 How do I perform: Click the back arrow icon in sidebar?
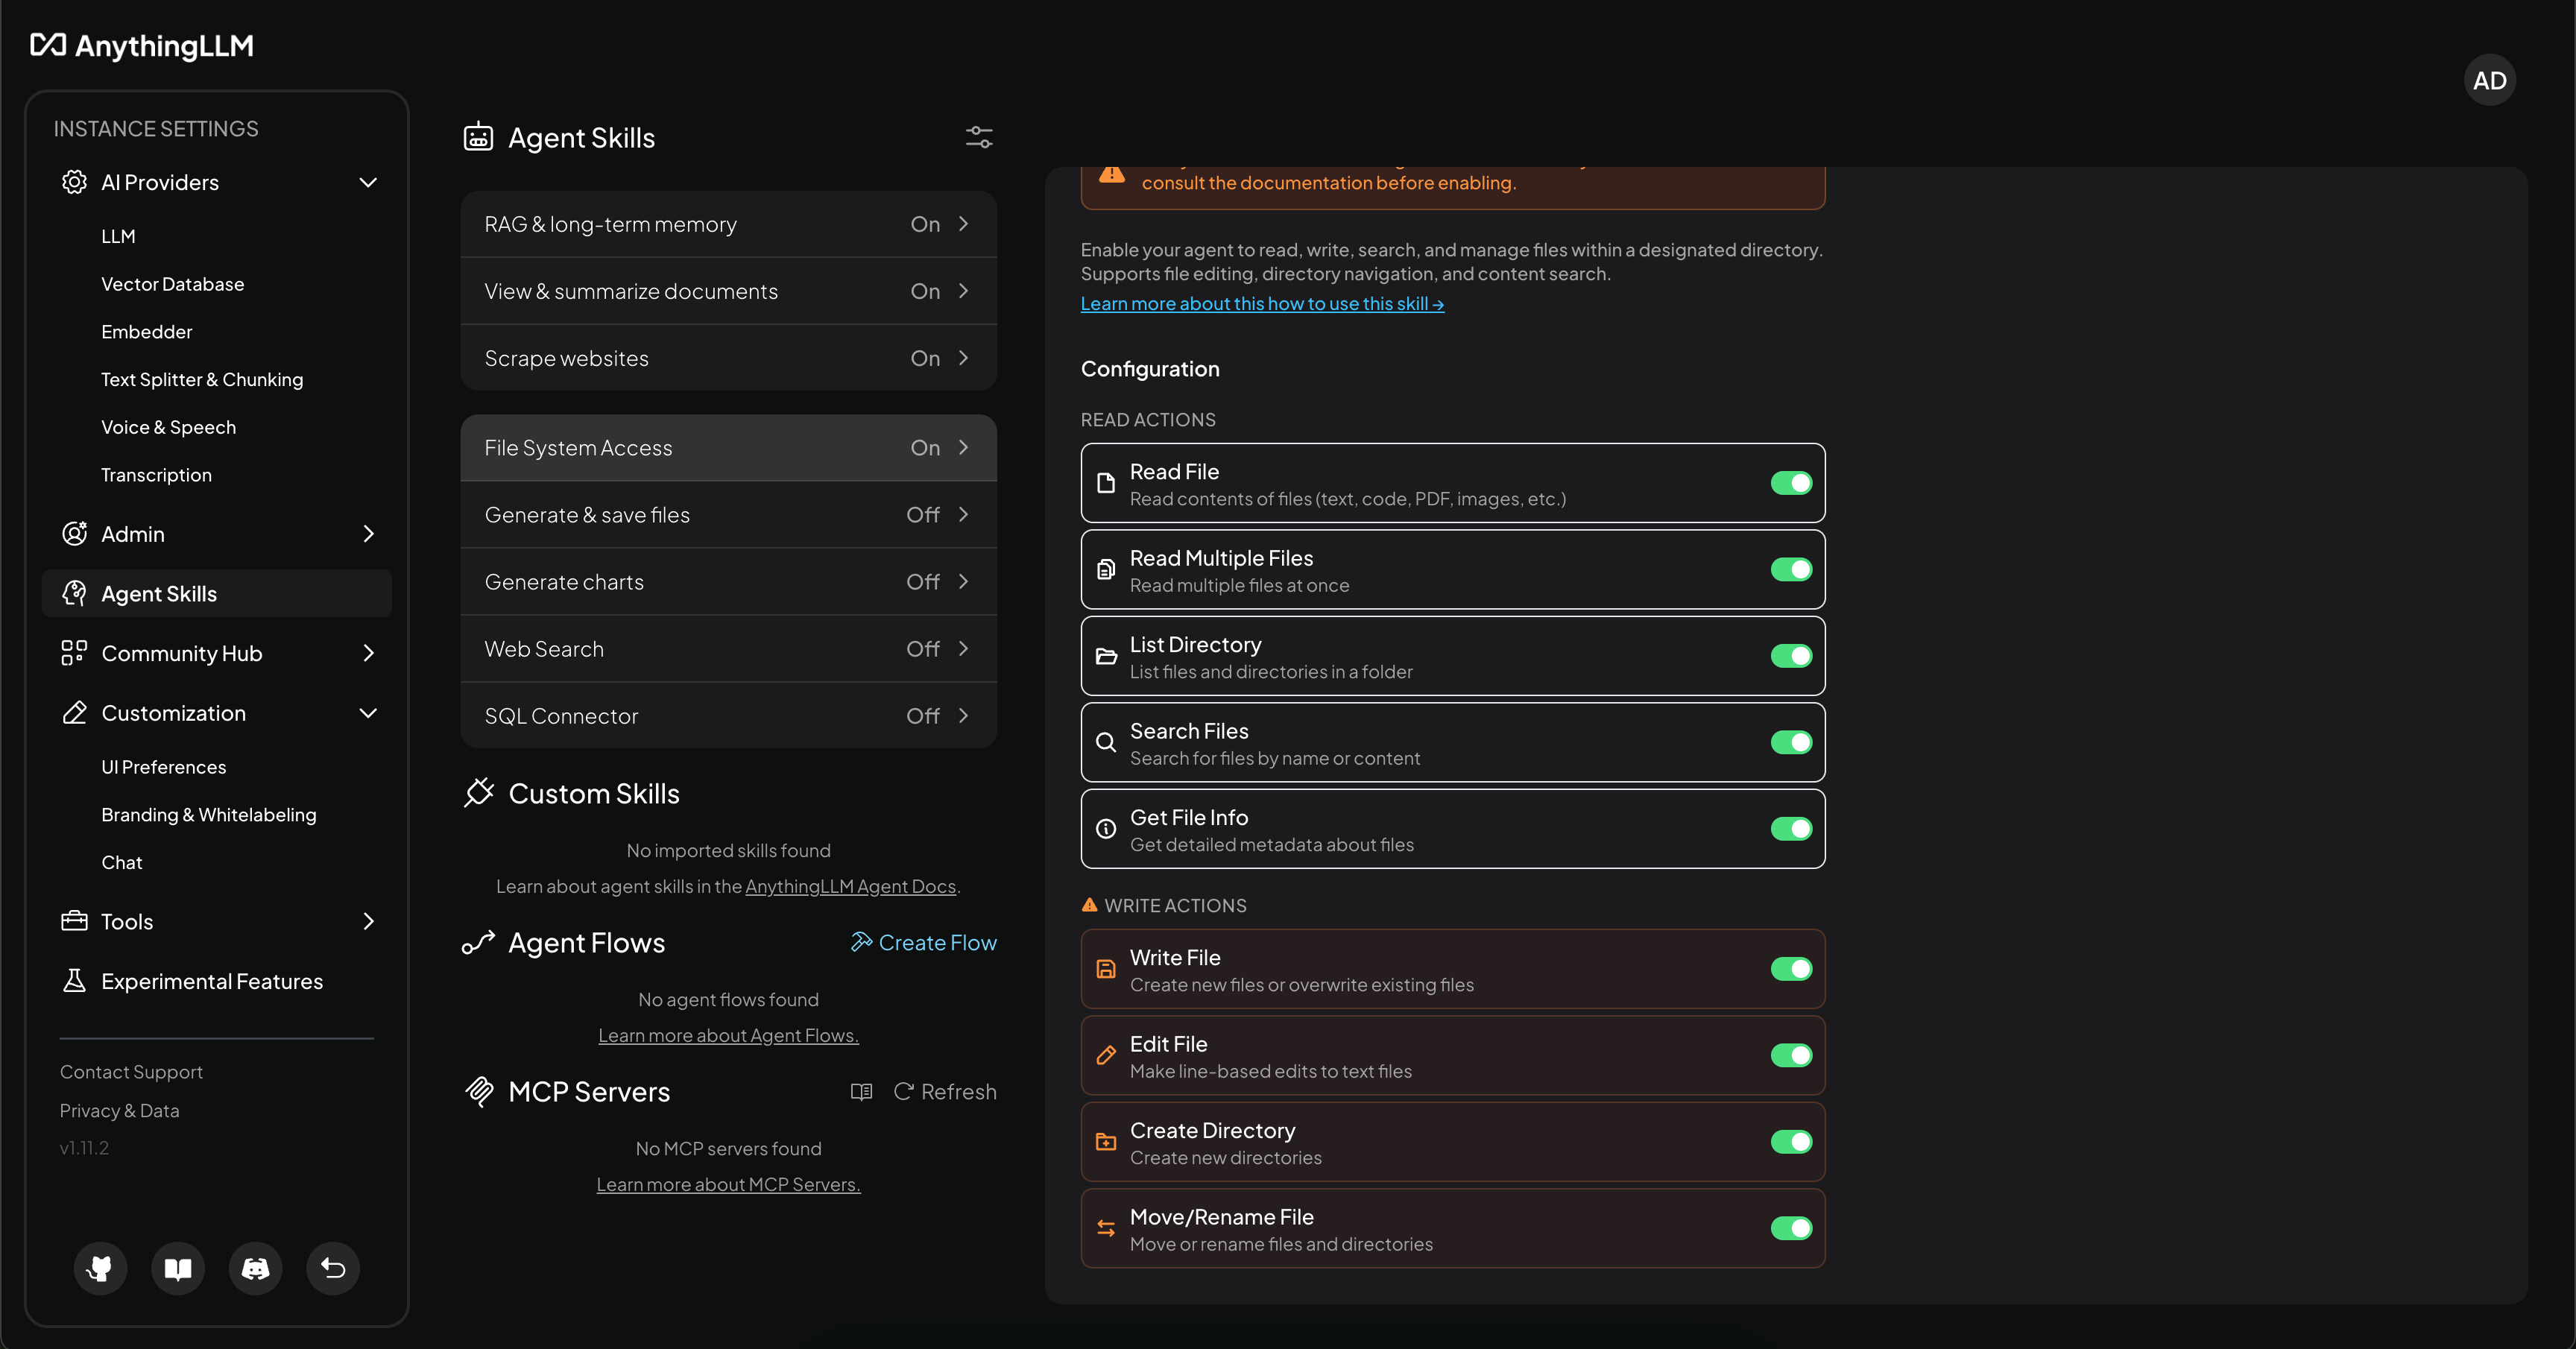pyautogui.click(x=332, y=1268)
